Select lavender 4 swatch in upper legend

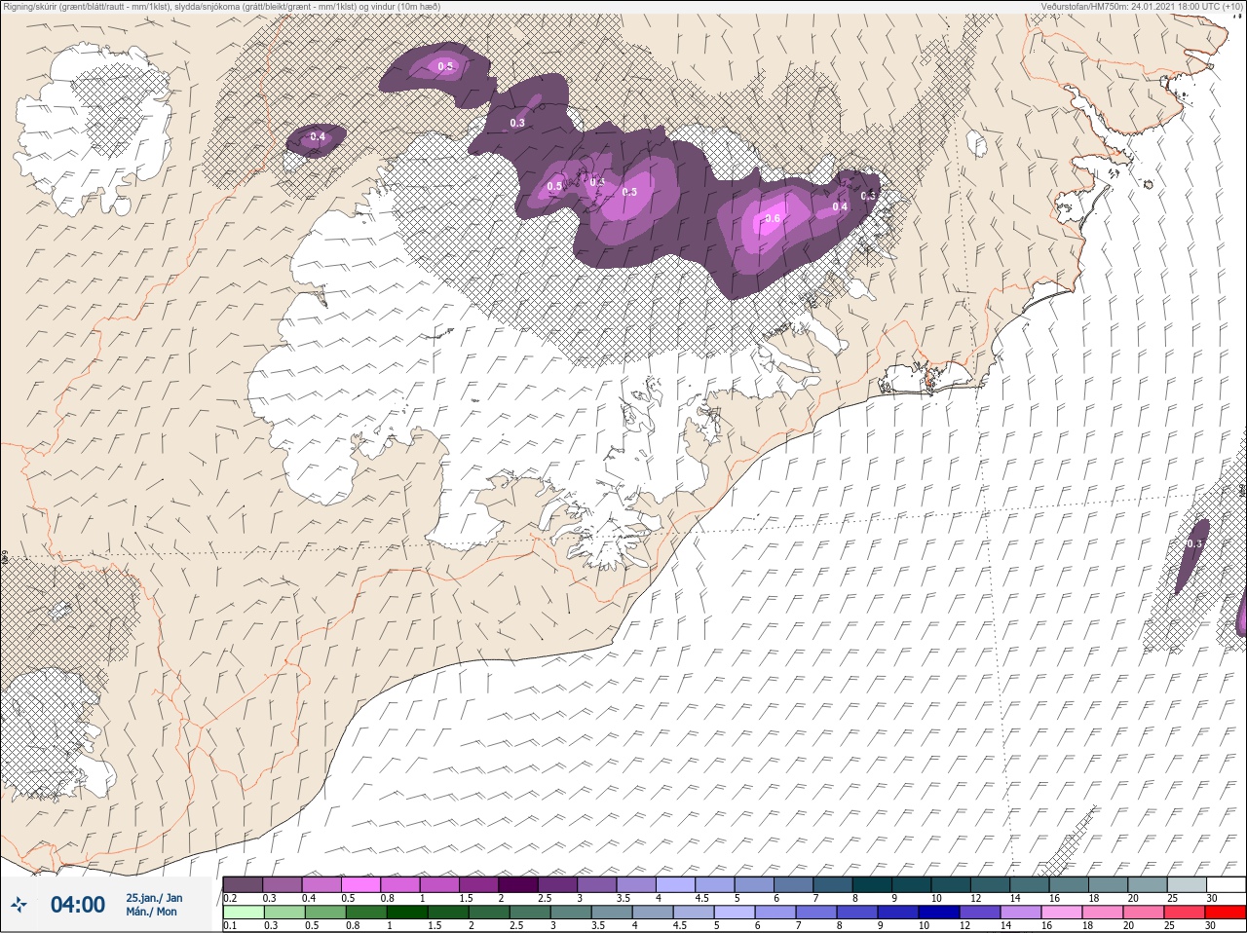(x=675, y=884)
